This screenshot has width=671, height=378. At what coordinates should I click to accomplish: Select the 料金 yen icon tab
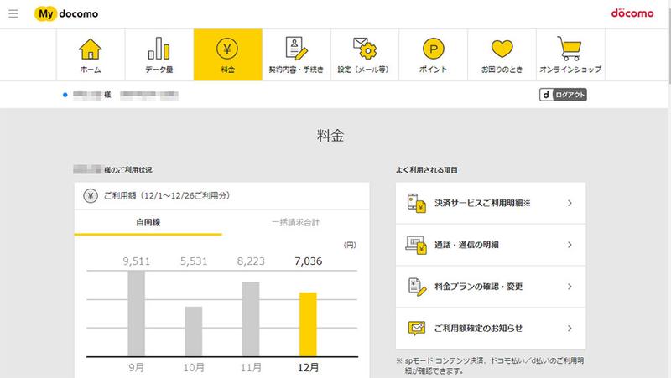tap(227, 54)
